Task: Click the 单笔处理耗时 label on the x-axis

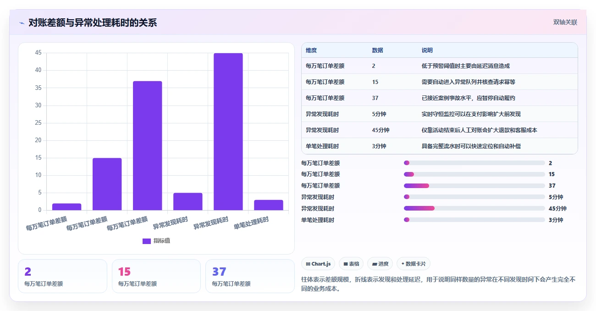Action: 251,223
